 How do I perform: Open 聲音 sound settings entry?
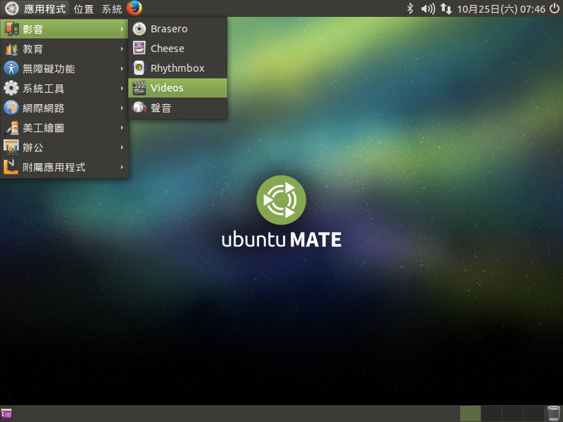(178, 108)
